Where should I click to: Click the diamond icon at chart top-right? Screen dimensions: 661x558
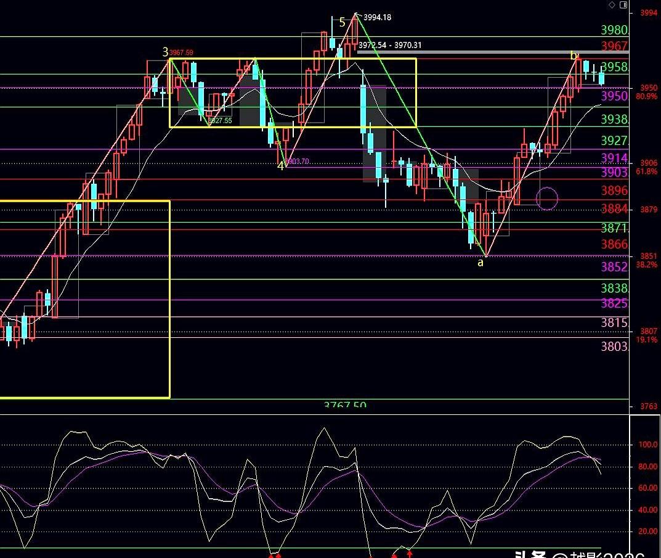(612, 5)
